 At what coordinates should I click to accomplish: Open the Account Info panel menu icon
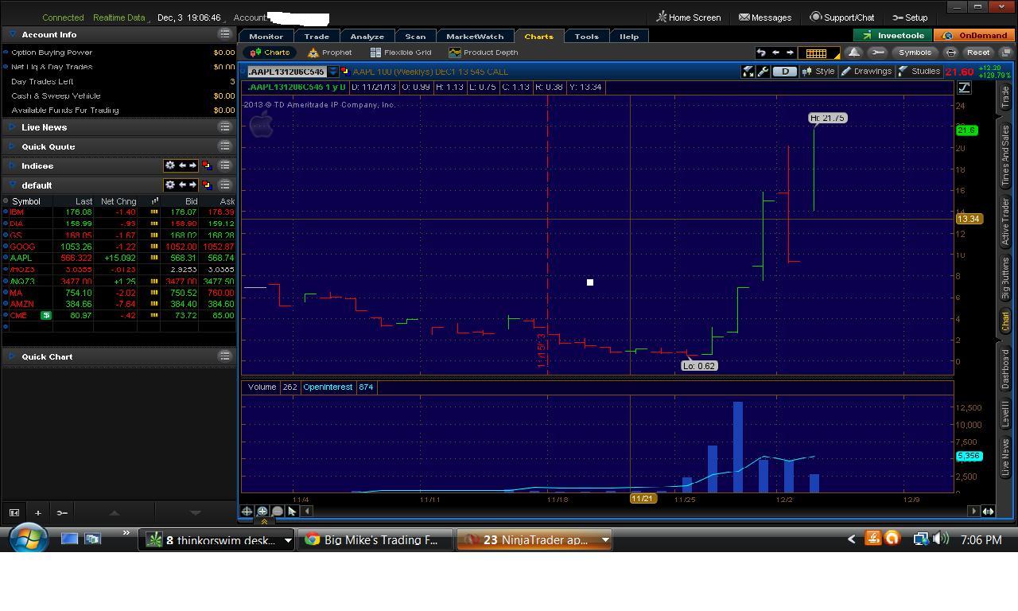(x=225, y=34)
